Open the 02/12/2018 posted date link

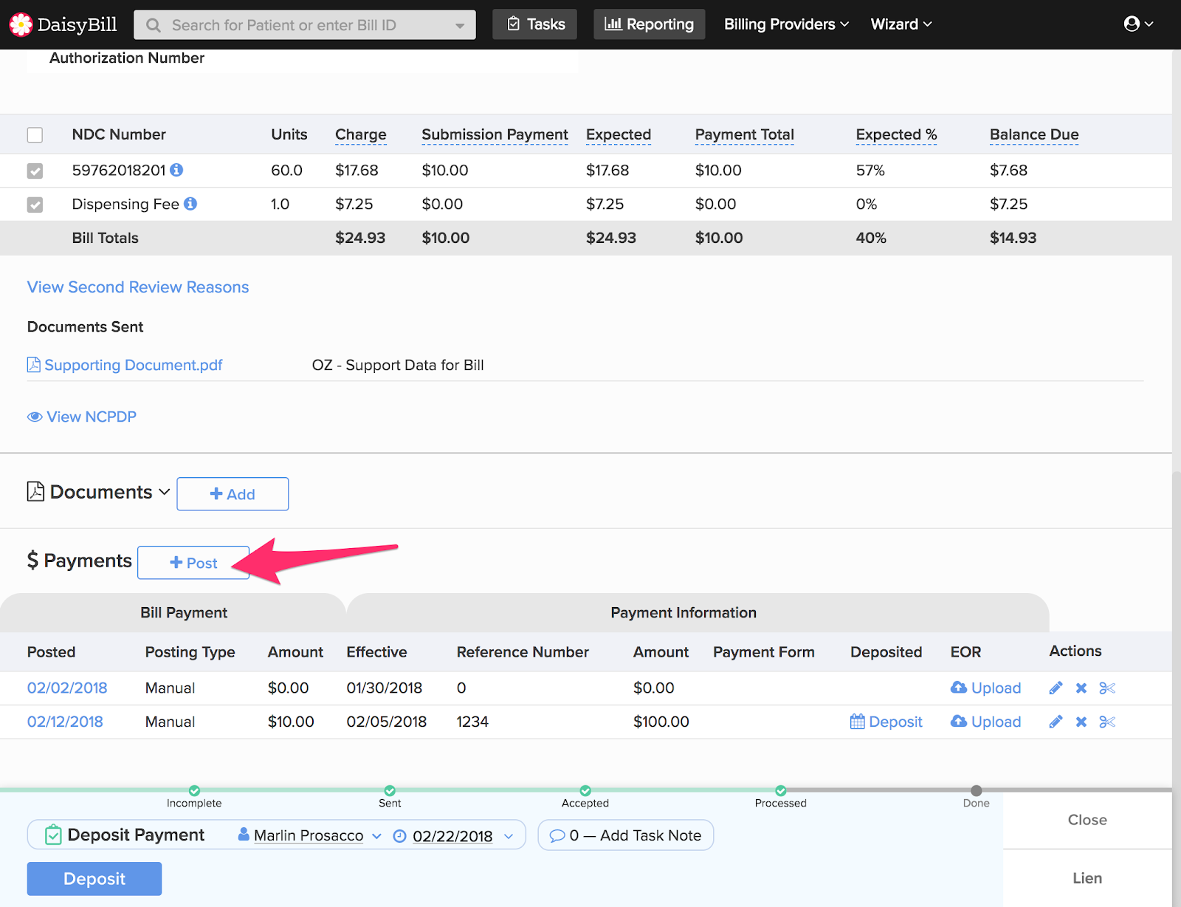(65, 722)
